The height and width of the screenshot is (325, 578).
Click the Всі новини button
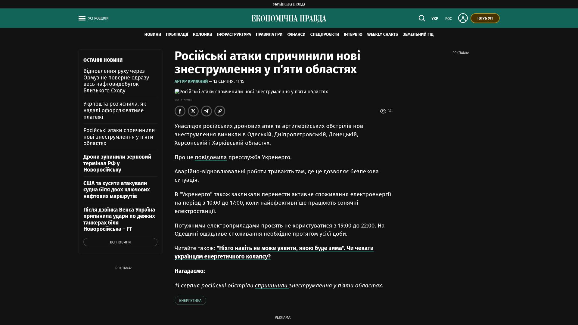tap(120, 242)
